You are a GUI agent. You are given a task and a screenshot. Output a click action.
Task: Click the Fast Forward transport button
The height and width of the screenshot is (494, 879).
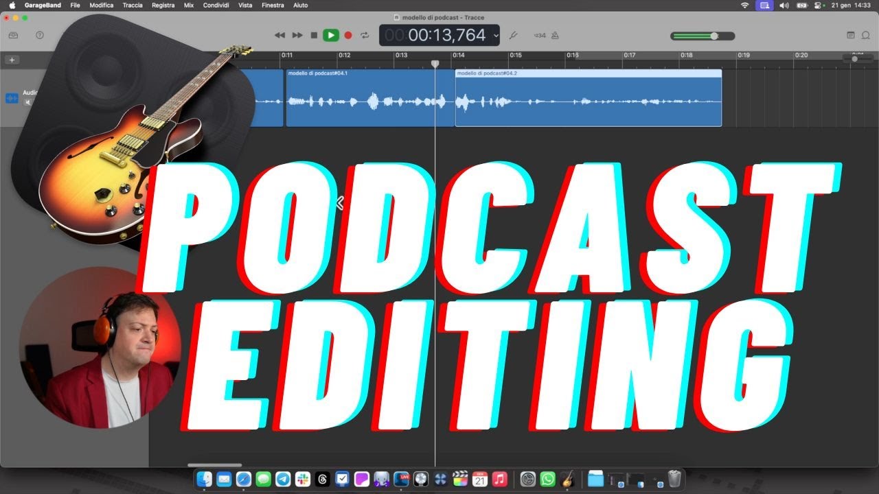(297, 35)
